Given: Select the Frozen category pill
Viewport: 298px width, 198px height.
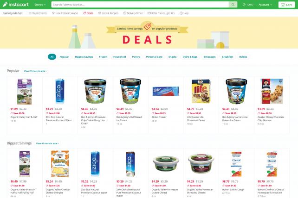Looking at the screenshot, I should (x=103, y=57).
